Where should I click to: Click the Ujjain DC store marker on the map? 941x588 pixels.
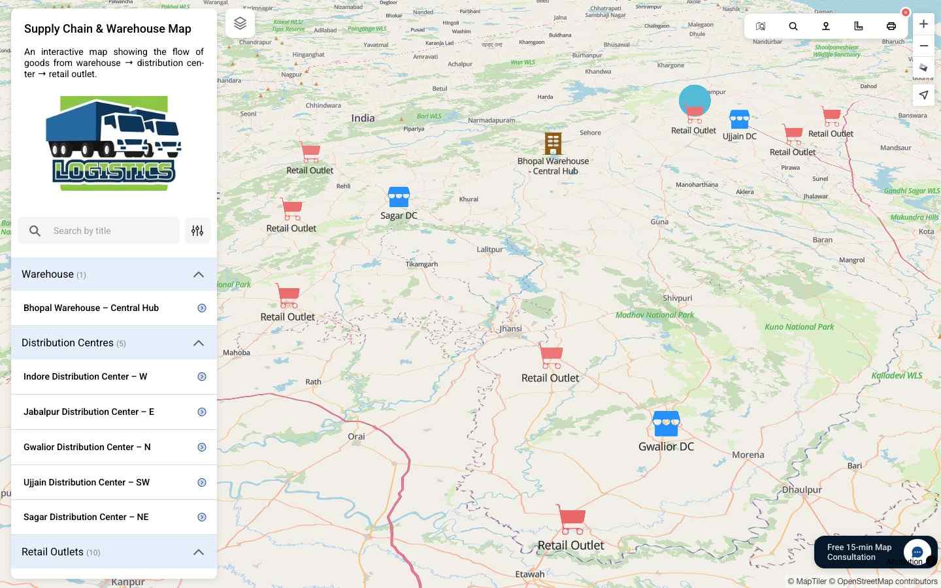coord(739,120)
